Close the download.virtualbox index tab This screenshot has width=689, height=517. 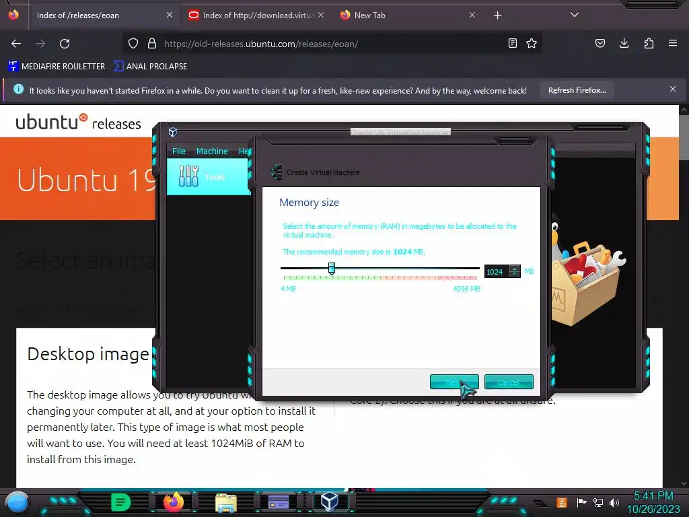coord(321,15)
